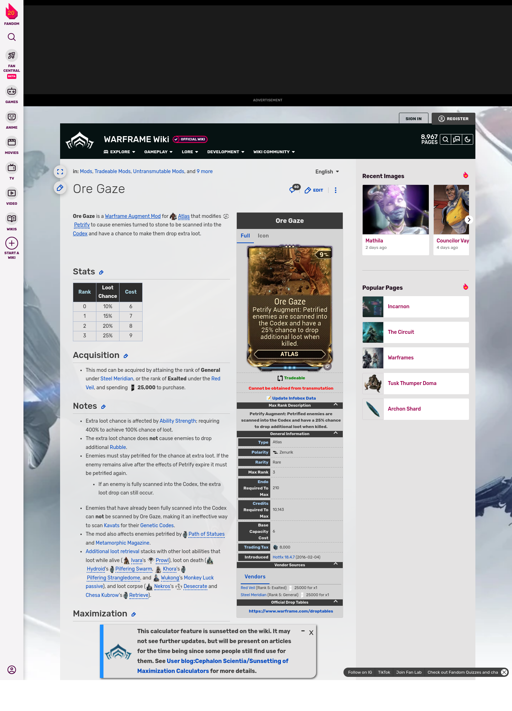Collapse the Max Rank Description section
The image size is (512, 711).
pyautogui.click(x=336, y=405)
